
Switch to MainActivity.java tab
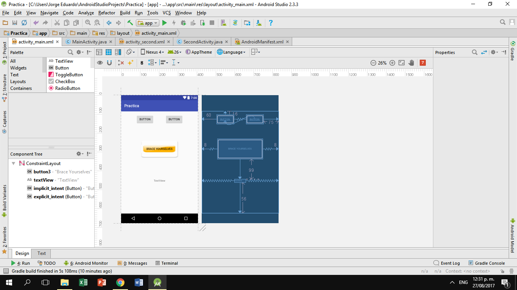coord(89,42)
